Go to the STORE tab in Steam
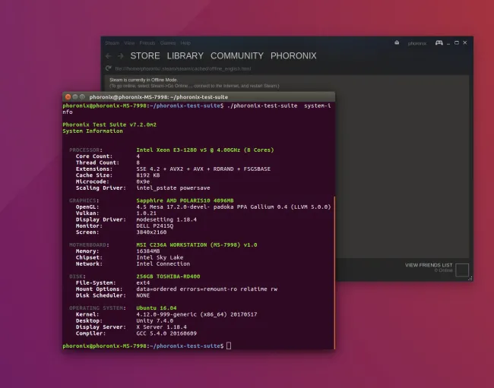This screenshot has width=494, height=388. (x=145, y=55)
